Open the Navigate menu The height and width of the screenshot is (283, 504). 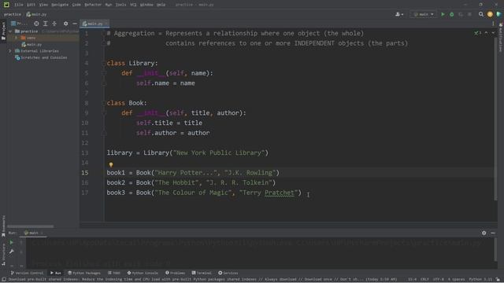60,5
